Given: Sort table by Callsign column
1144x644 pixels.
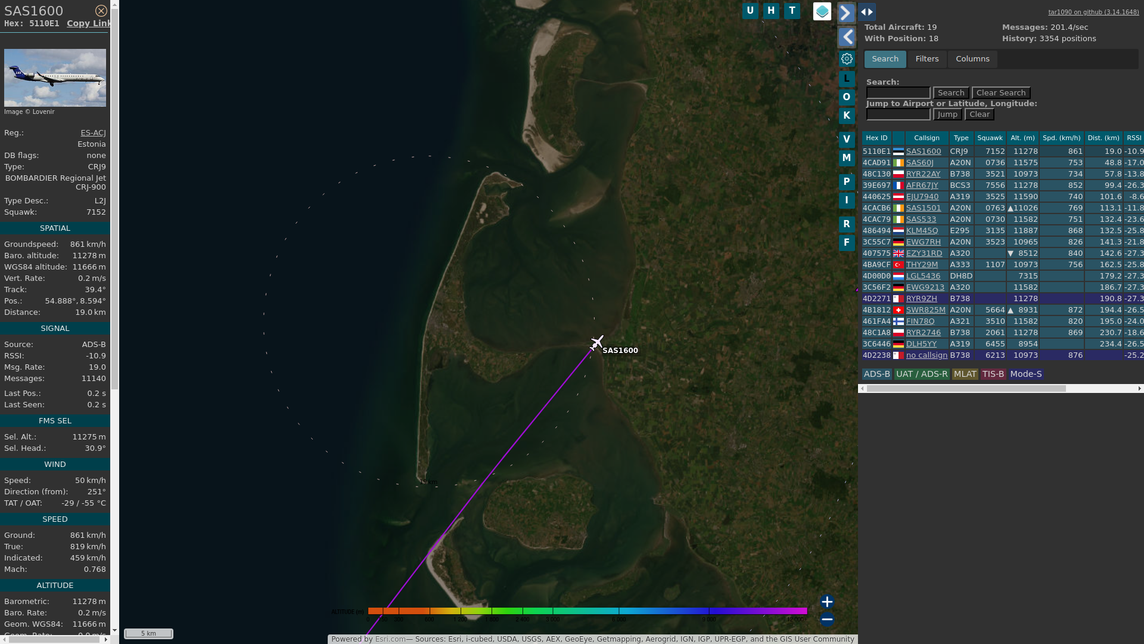Looking at the screenshot, I should tap(927, 138).
